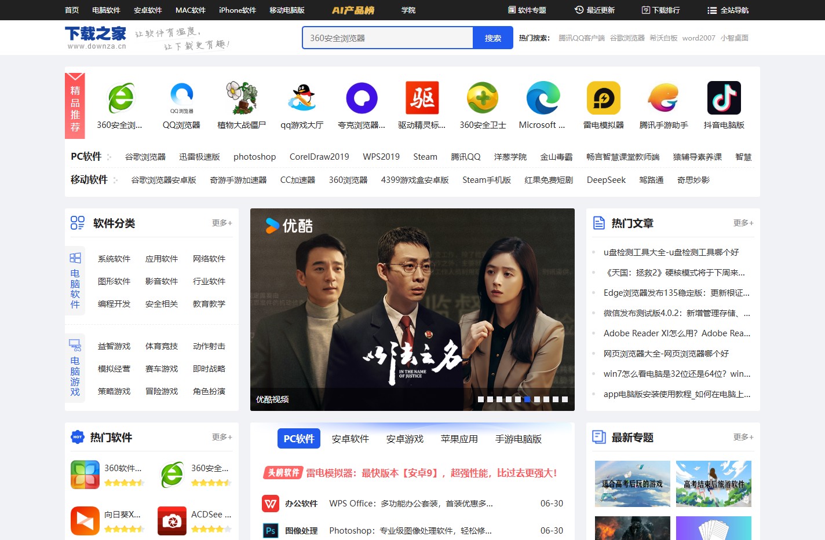The height and width of the screenshot is (540, 825).
Task: Open 适合高考后玩的游戏 thumbnail
Action: tap(633, 484)
